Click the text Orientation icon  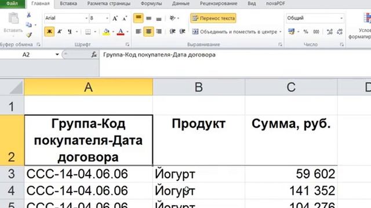[x=173, y=18]
